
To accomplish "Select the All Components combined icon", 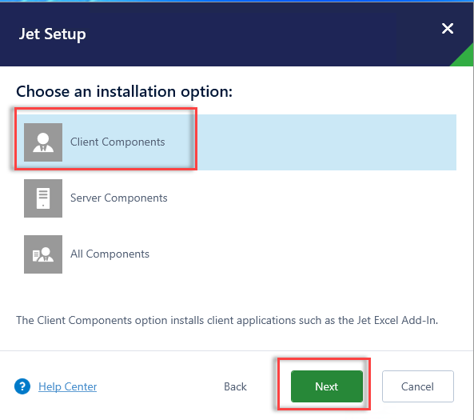I will point(43,254).
